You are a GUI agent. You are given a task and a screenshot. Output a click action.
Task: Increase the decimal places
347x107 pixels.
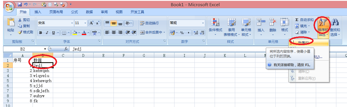tap(196, 33)
